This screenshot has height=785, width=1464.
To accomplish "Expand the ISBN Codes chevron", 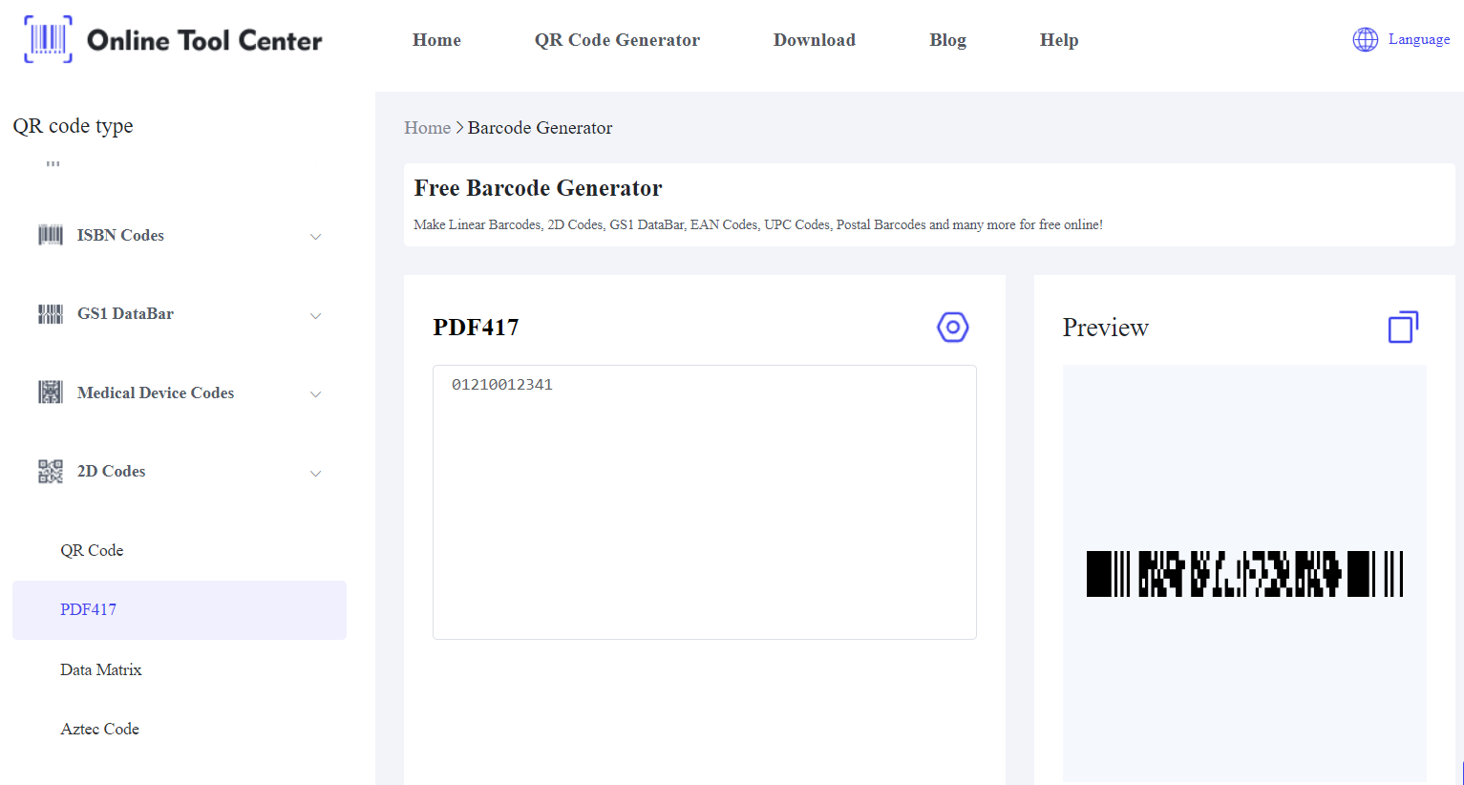I will coord(315,236).
